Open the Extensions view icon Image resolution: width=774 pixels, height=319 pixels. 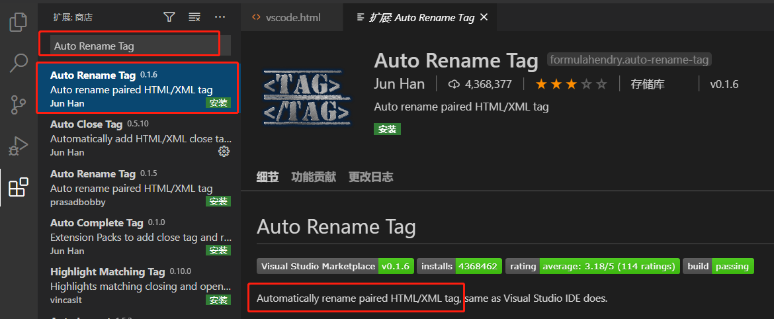(x=19, y=187)
